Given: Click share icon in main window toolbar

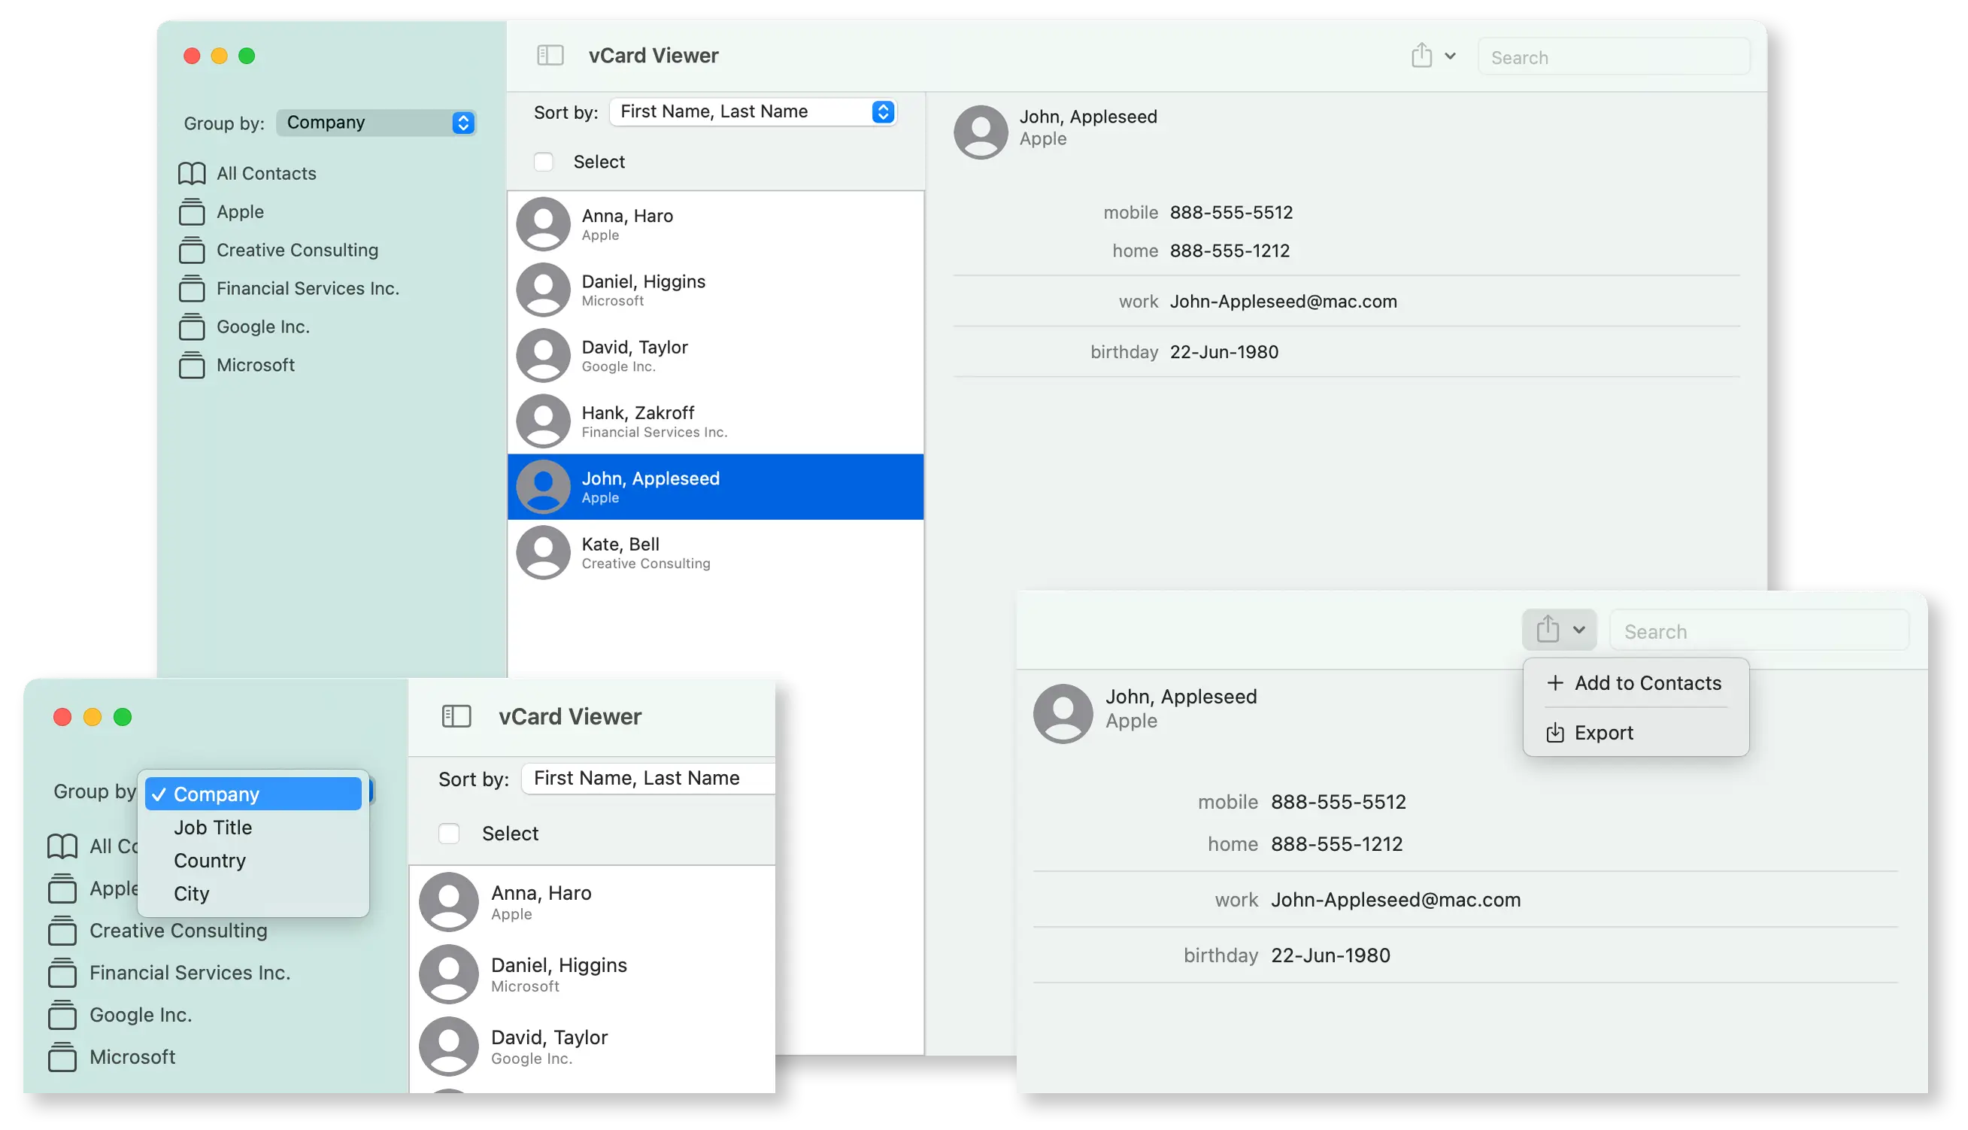Looking at the screenshot, I should [1421, 55].
